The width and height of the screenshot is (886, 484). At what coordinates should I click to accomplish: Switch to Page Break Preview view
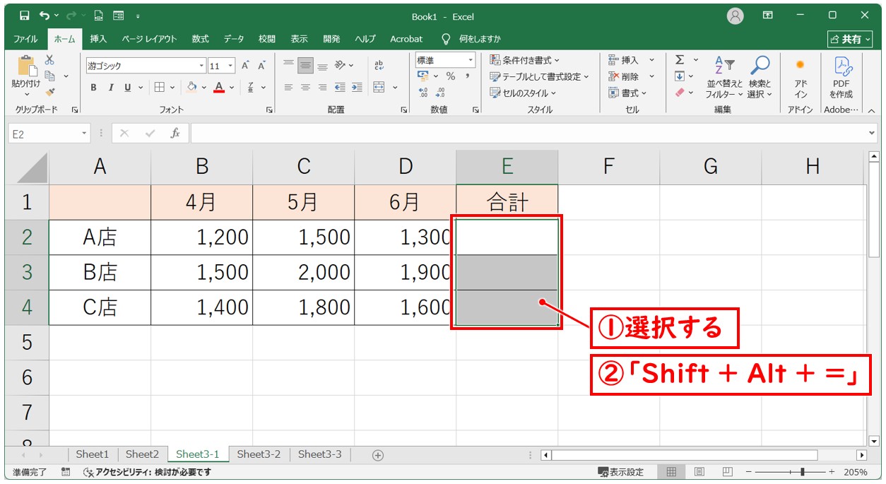727,472
